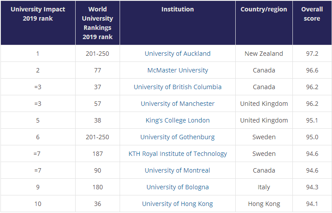The image size is (332, 213).
Task: Select the University of Bologna link
Action: pyautogui.click(x=177, y=187)
